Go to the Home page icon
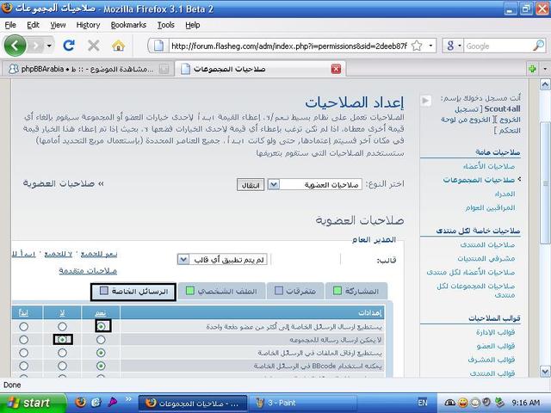The width and height of the screenshot is (551, 413). click(119, 46)
